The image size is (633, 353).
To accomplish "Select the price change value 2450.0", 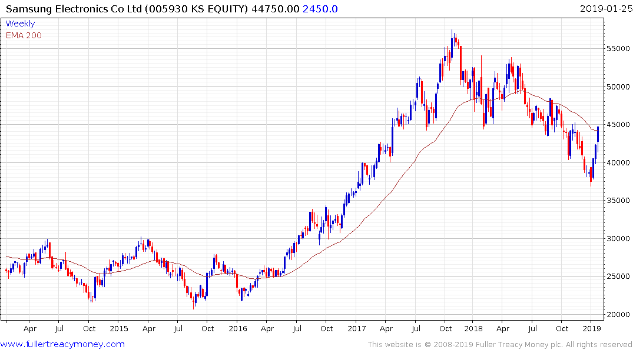I will point(320,9).
